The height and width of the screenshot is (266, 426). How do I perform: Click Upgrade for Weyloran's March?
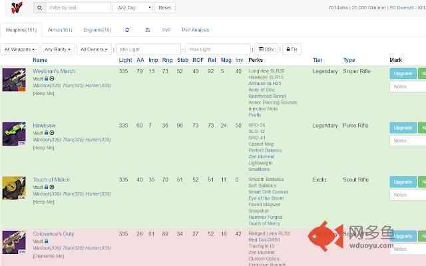pyautogui.click(x=403, y=74)
